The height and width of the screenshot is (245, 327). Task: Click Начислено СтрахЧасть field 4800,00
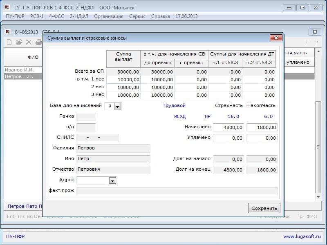pyautogui.click(x=228, y=127)
